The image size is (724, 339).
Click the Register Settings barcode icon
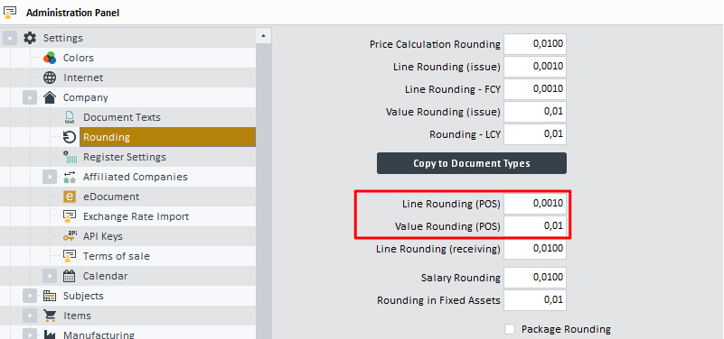[x=70, y=157]
